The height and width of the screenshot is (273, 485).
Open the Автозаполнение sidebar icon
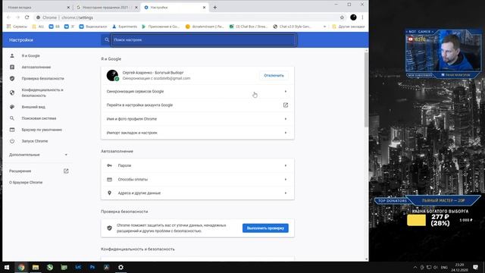pos(12,67)
